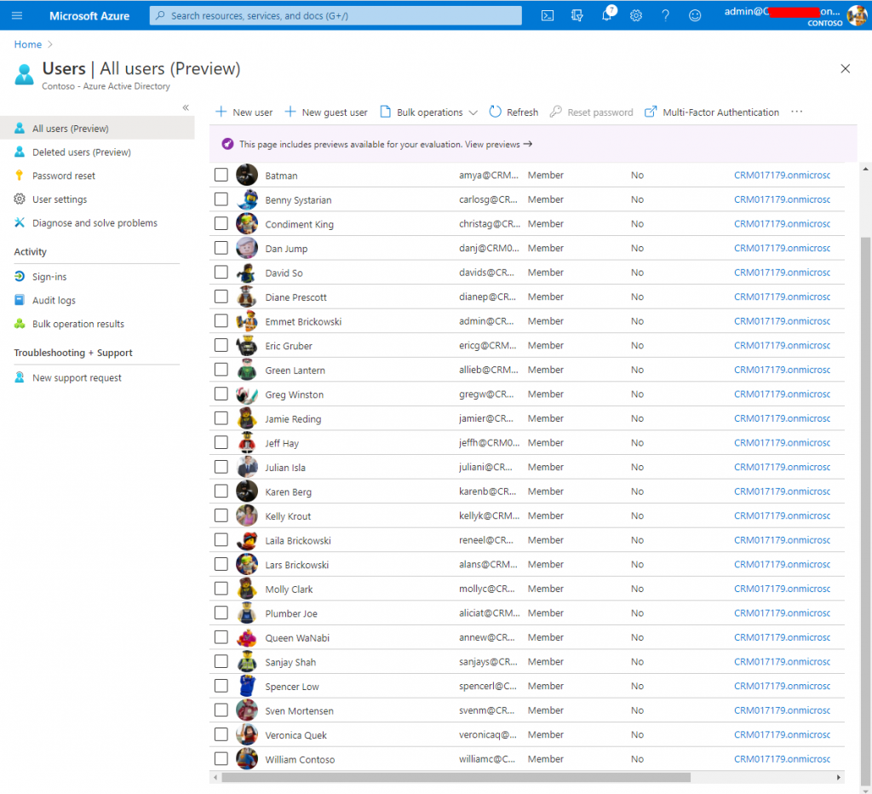Open Multi-Factor Authentication external link

pos(713,112)
